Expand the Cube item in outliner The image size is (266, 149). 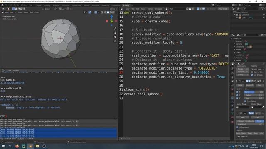tap(237, 17)
